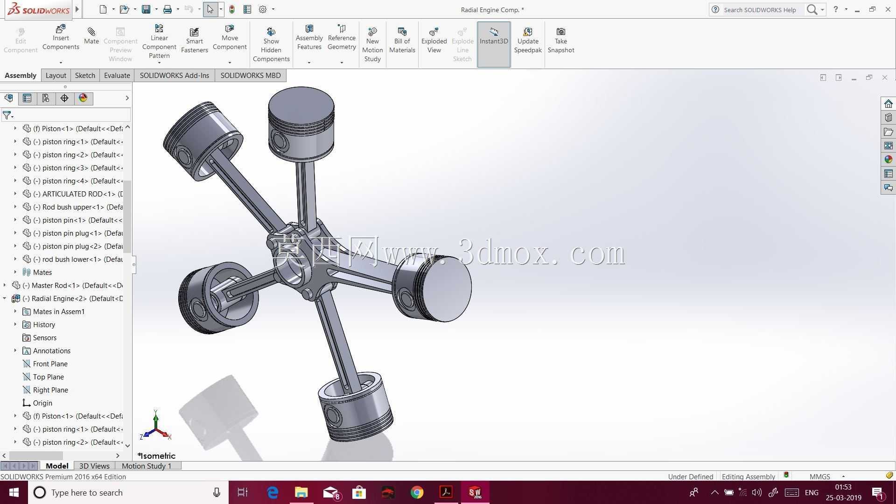Toggle Instant3D mode
The width and height of the screenshot is (896, 504).
[x=494, y=44]
